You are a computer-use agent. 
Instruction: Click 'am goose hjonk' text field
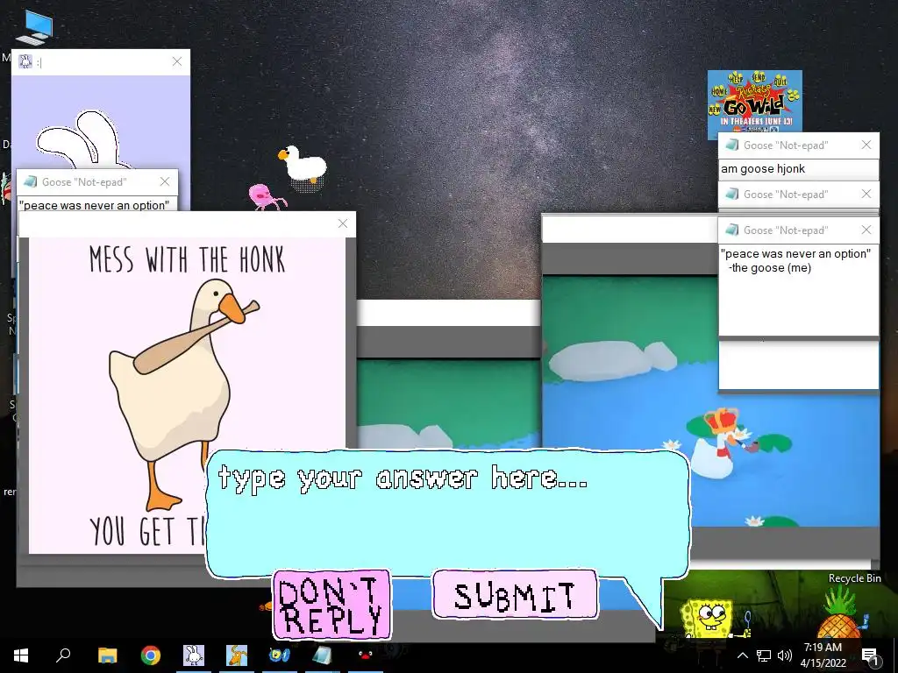pyautogui.click(x=798, y=169)
